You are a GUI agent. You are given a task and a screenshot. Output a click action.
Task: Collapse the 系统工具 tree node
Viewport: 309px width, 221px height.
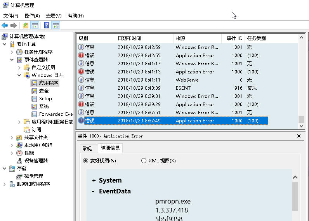[x=4, y=44]
